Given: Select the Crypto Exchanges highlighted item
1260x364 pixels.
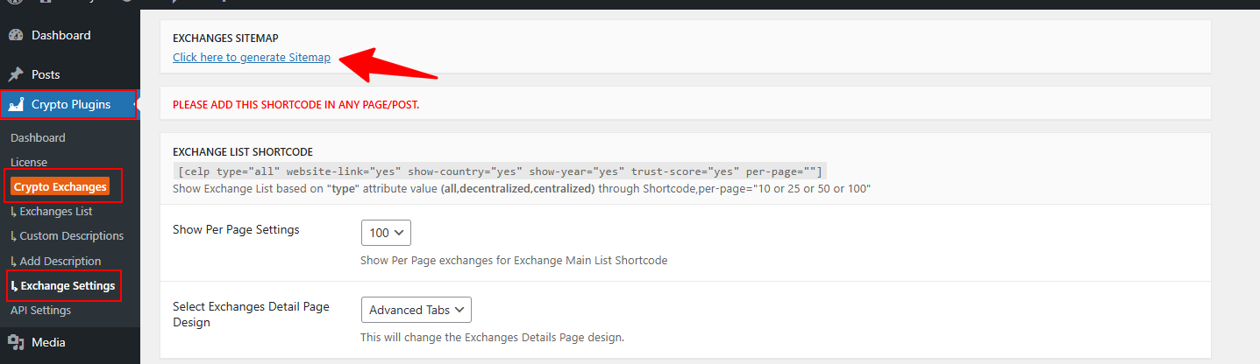Looking at the screenshot, I should (x=61, y=186).
